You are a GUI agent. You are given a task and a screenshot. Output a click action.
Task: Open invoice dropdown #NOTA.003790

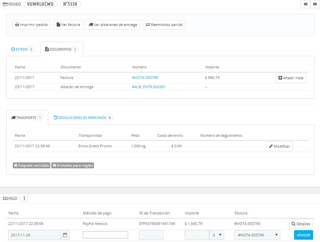(x=257, y=235)
